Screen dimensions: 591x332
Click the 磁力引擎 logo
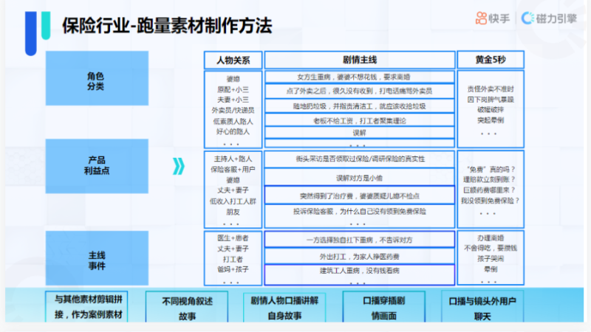pos(549,18)
